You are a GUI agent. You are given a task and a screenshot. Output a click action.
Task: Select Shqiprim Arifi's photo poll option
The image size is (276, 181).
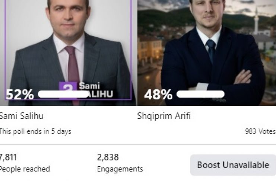click(207, 45)
